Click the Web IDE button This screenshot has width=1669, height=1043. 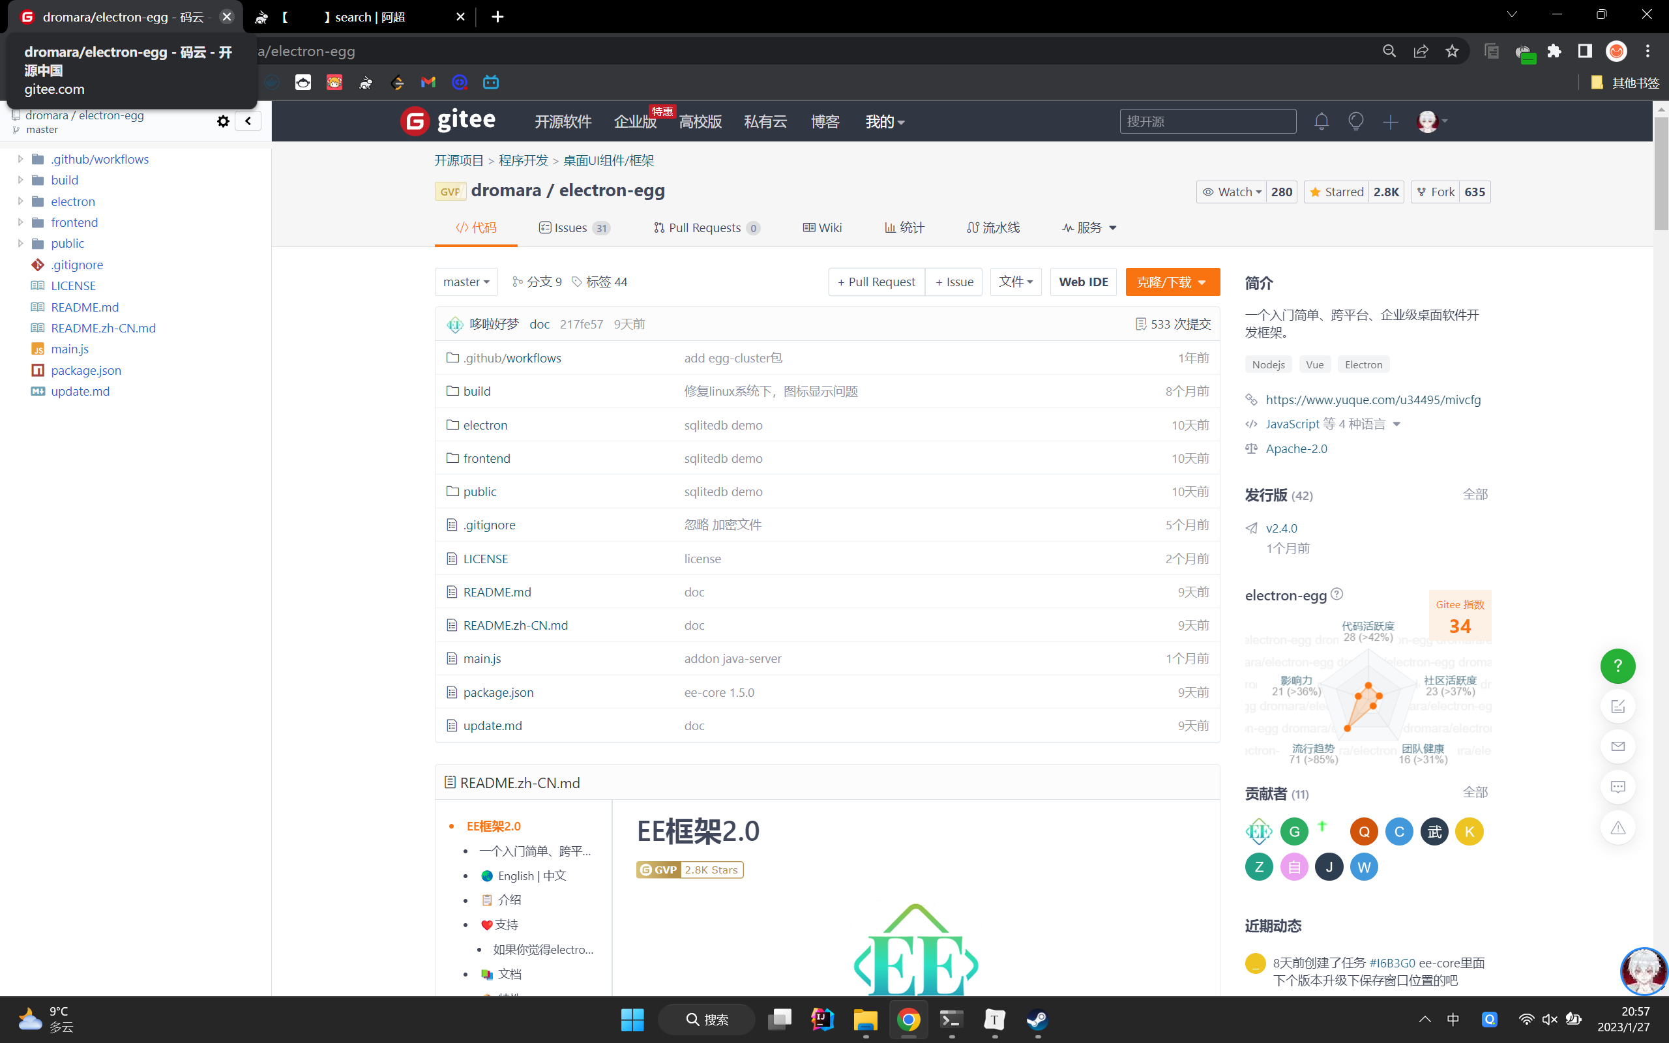click(1083, 282)
